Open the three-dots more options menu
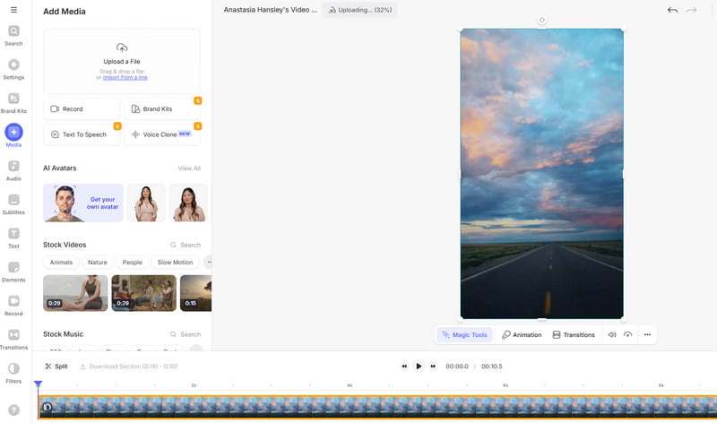Viewport: 717px width, 423px height. 647,335
